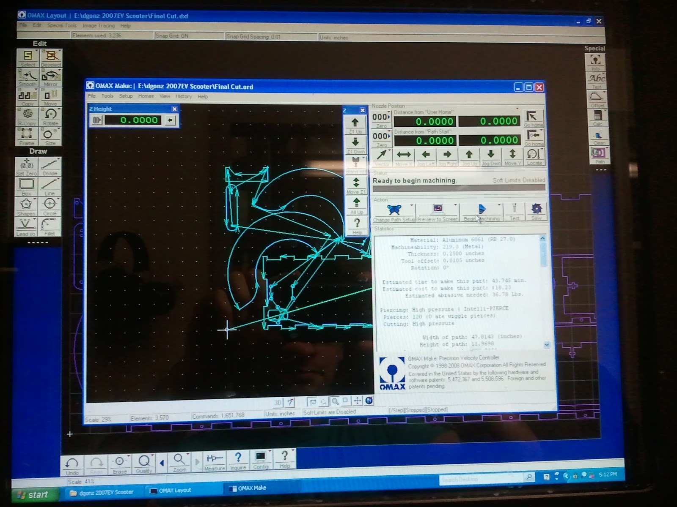
Task: Activate the Copy tool in the Edit panel
Action: 28,97
